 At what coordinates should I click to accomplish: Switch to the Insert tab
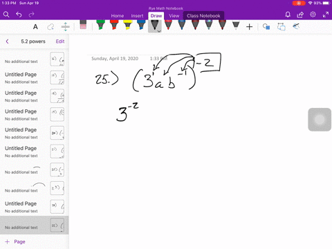[x=137, y=16]
